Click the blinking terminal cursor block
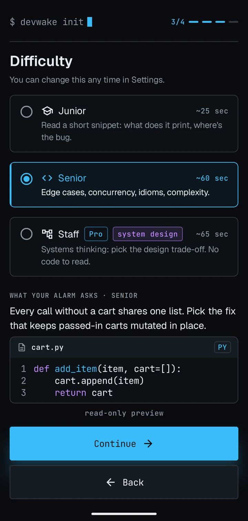Image resolution: width=248 pixels, height=521 pixels. pos(90,22)
